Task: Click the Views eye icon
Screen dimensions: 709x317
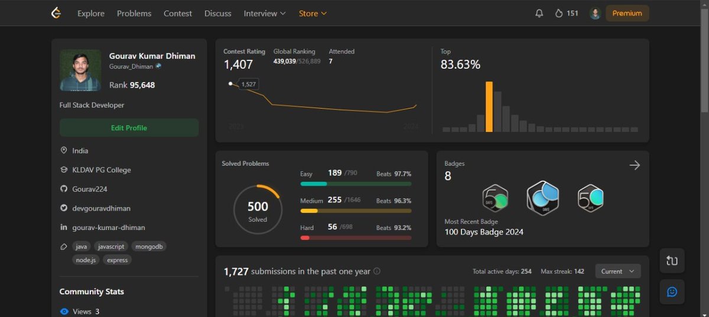Action: [x=64, y=311]
